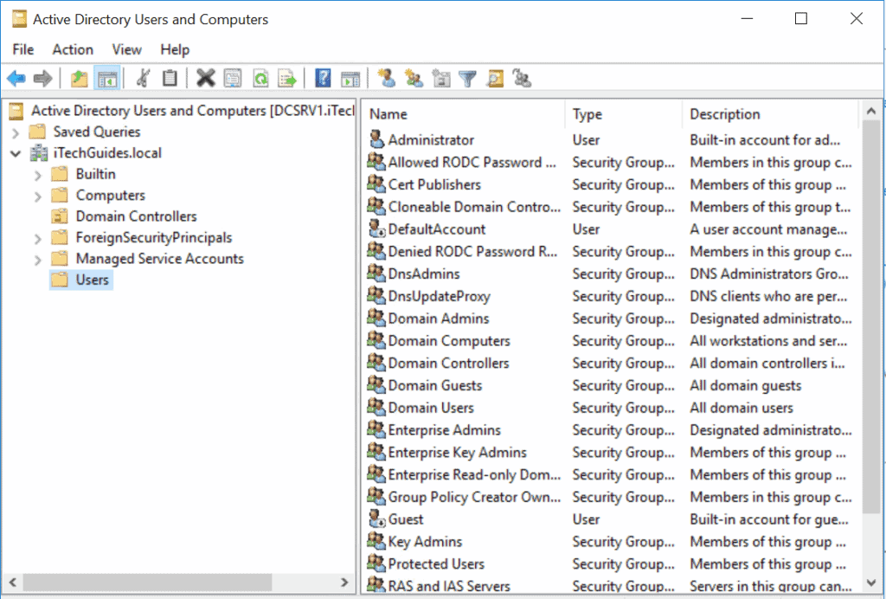Viewport: 886px width, 599px height.
Task: Create a new user with toolbar icon
Action: click(387, 79)
